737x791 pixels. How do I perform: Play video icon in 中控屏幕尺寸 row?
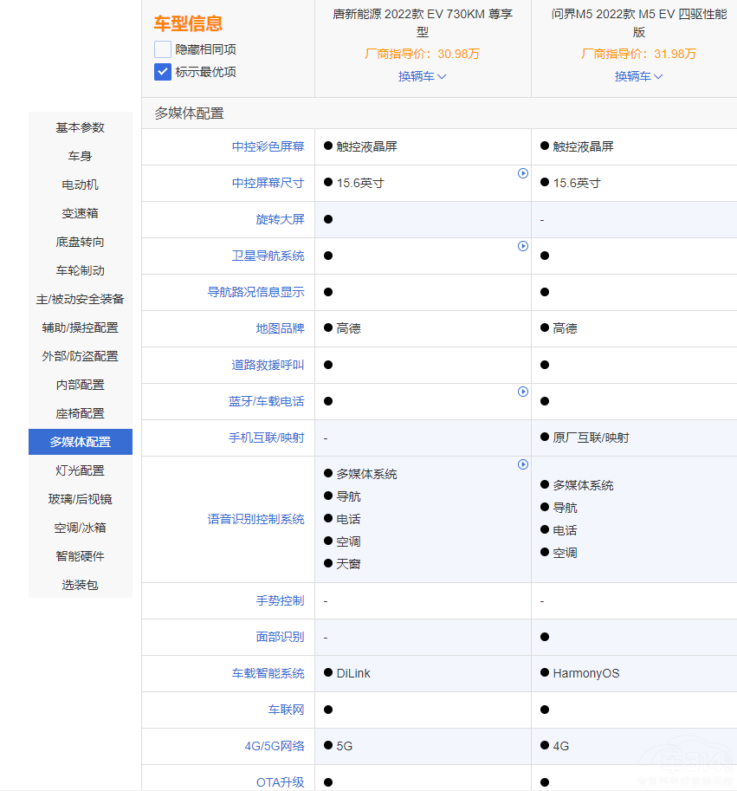(x=523, y=173)
